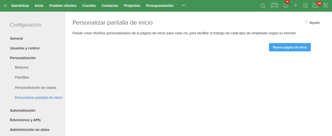Open the mail envelope icon
332x136 pixels.
point(315,6)
